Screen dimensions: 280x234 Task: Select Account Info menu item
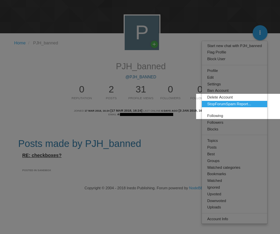(x=235, y=219)
